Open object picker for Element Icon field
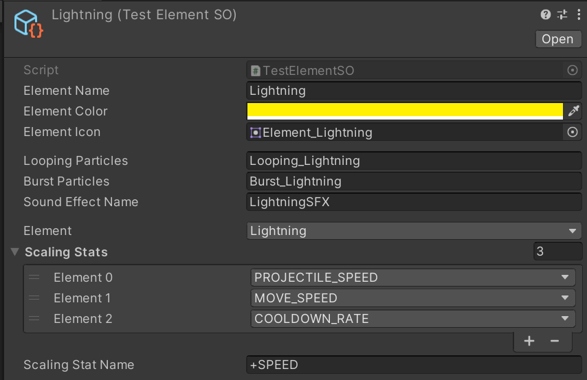587x380 pixels. pyautogui.click(x=573, y=132)
